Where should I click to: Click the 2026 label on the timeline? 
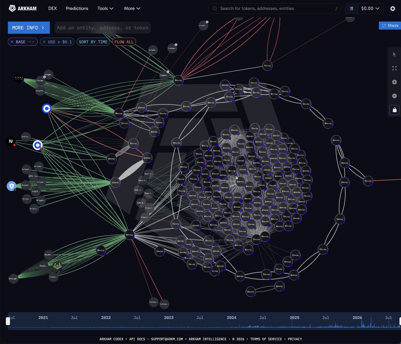[357, 318]
